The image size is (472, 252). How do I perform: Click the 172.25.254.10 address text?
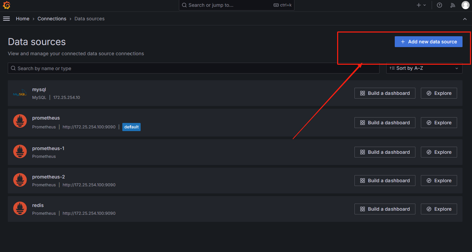coord(67,97)
